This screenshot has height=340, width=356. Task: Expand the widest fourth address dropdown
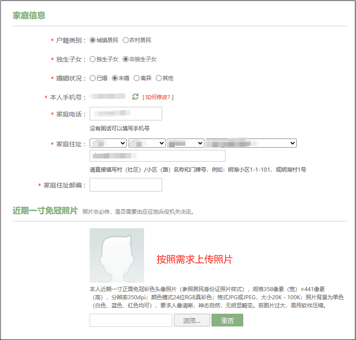pyautogui.click(x=251, y=143)
